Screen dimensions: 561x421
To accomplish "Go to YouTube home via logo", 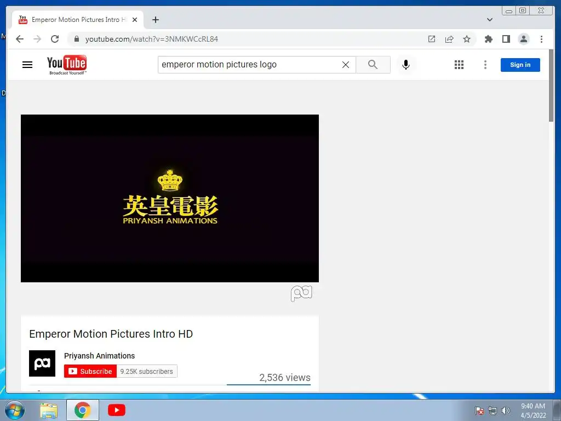I will (67, 65).
